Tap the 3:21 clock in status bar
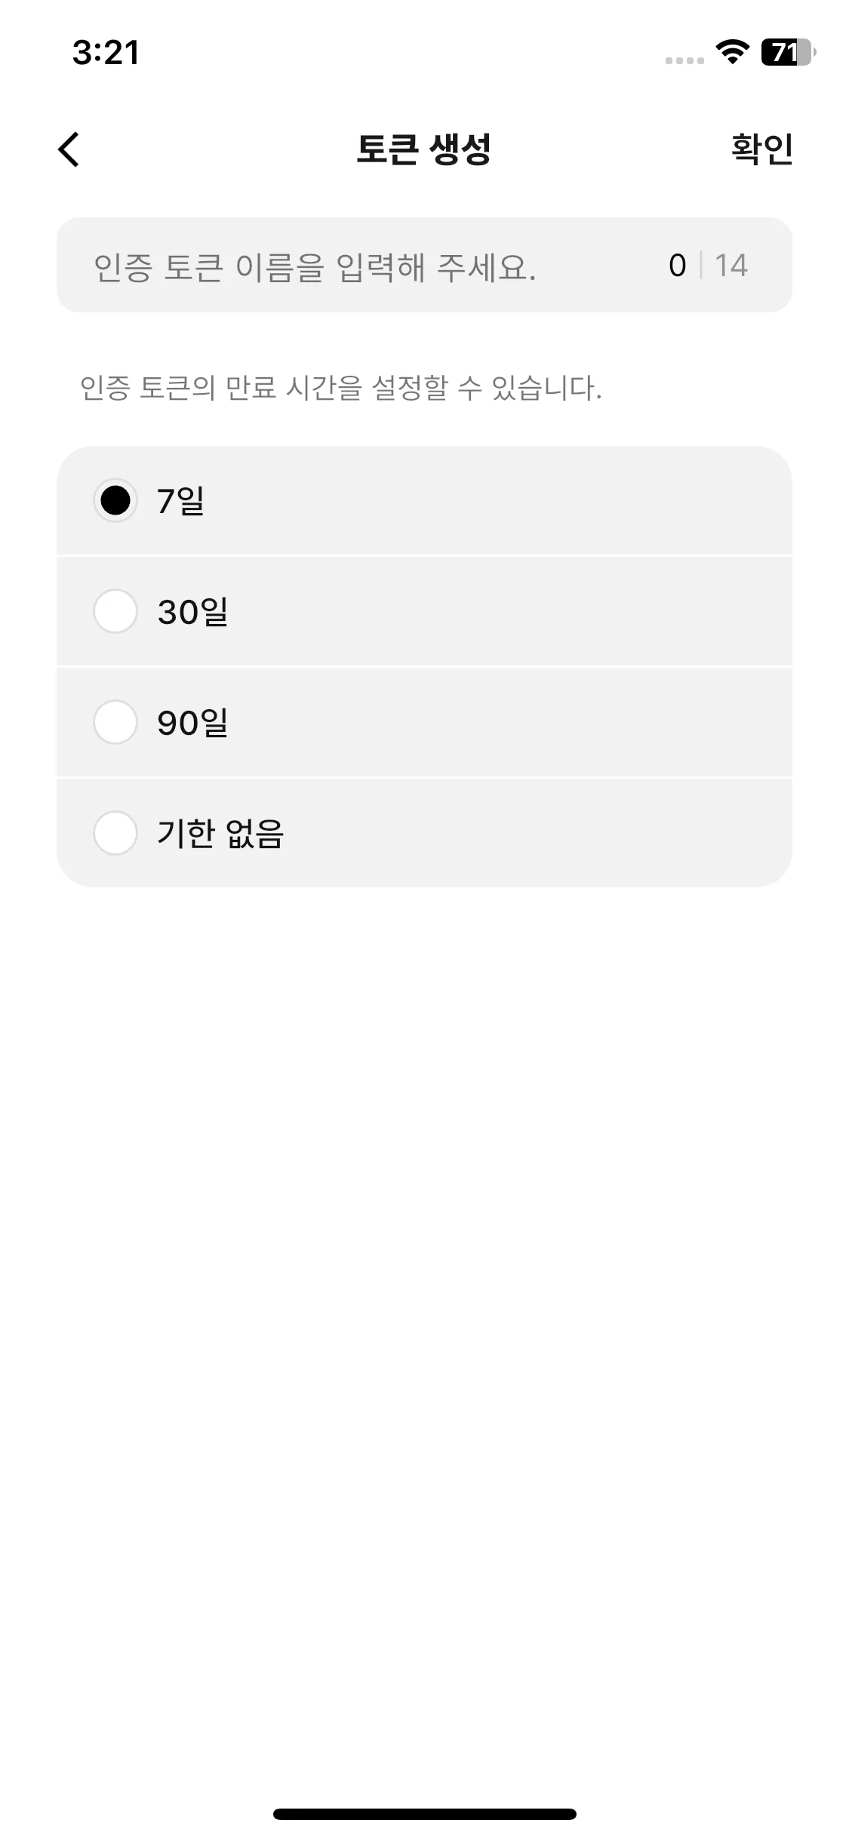Image resolution: width=849 pixels, height=1838 pixels. 106,53
